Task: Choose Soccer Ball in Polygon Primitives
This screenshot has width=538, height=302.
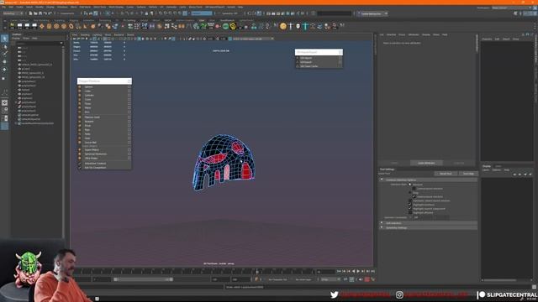Action: tap(90, 142)
